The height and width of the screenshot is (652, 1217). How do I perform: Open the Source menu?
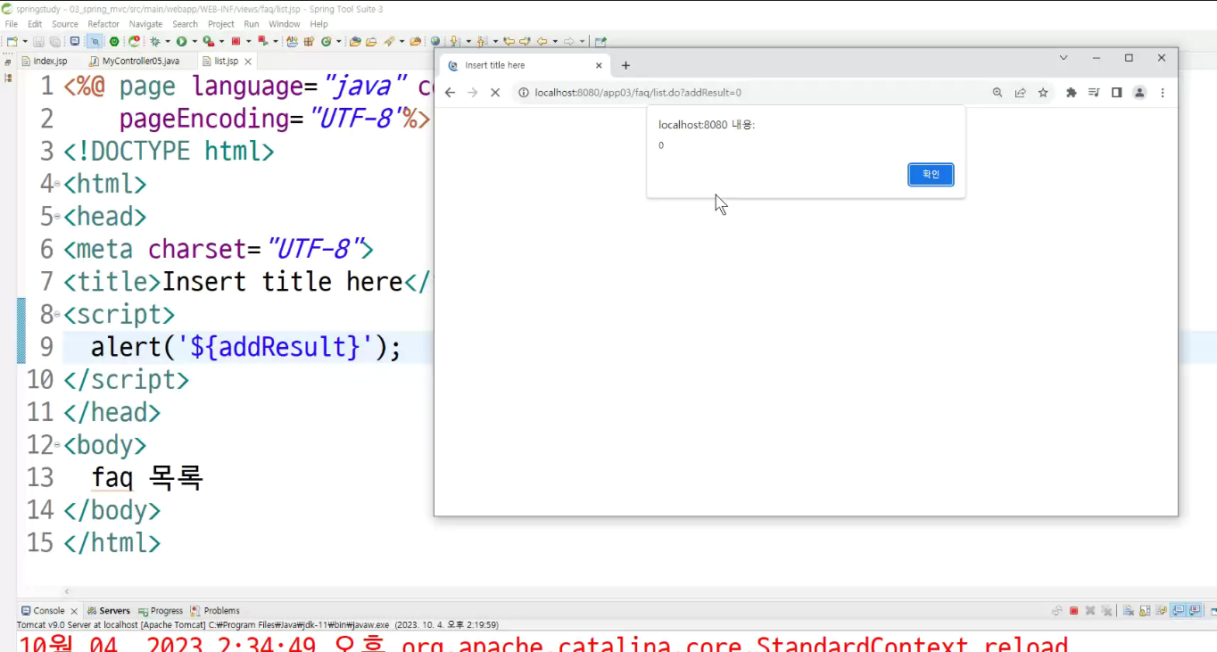click(x=65, y=24)
